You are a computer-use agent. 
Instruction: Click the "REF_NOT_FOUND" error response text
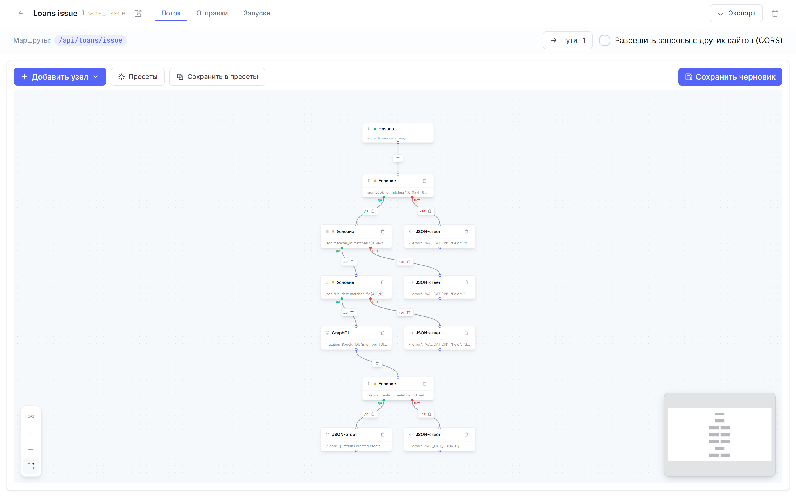pos(434,446)
